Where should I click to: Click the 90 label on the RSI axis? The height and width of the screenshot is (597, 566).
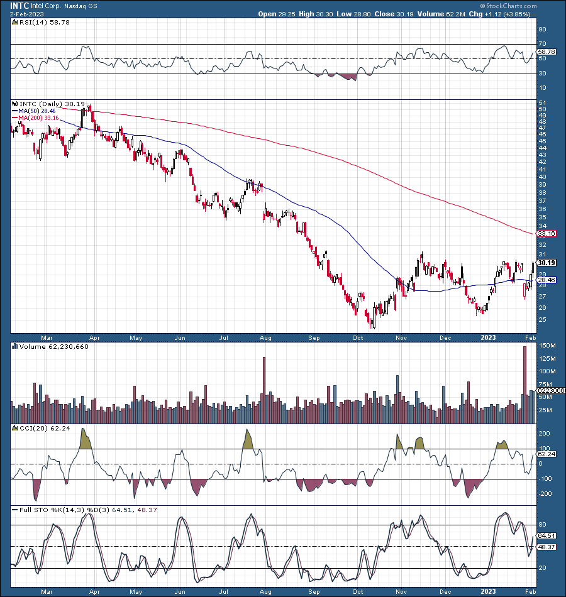coord(542,30)
